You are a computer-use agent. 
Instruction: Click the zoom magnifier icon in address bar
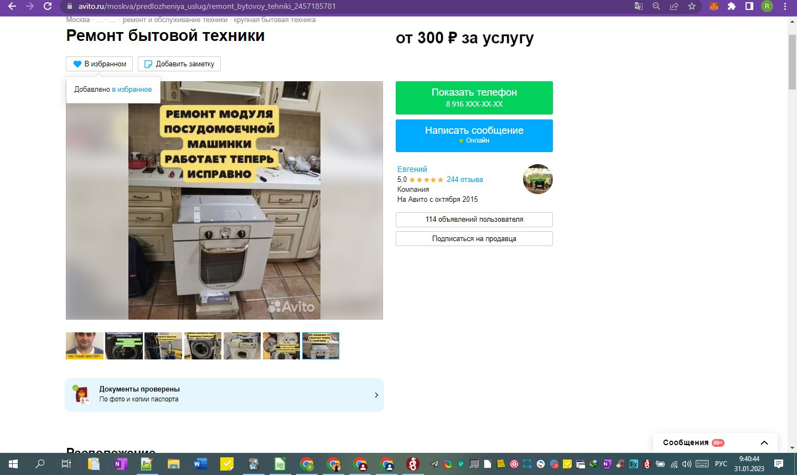click(x=656, y=6)
